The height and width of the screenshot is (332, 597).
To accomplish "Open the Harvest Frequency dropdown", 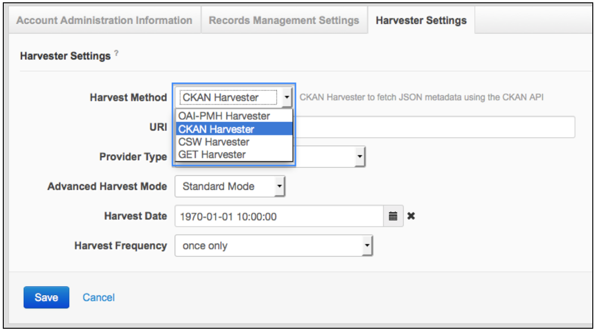I will coord(367,245).
